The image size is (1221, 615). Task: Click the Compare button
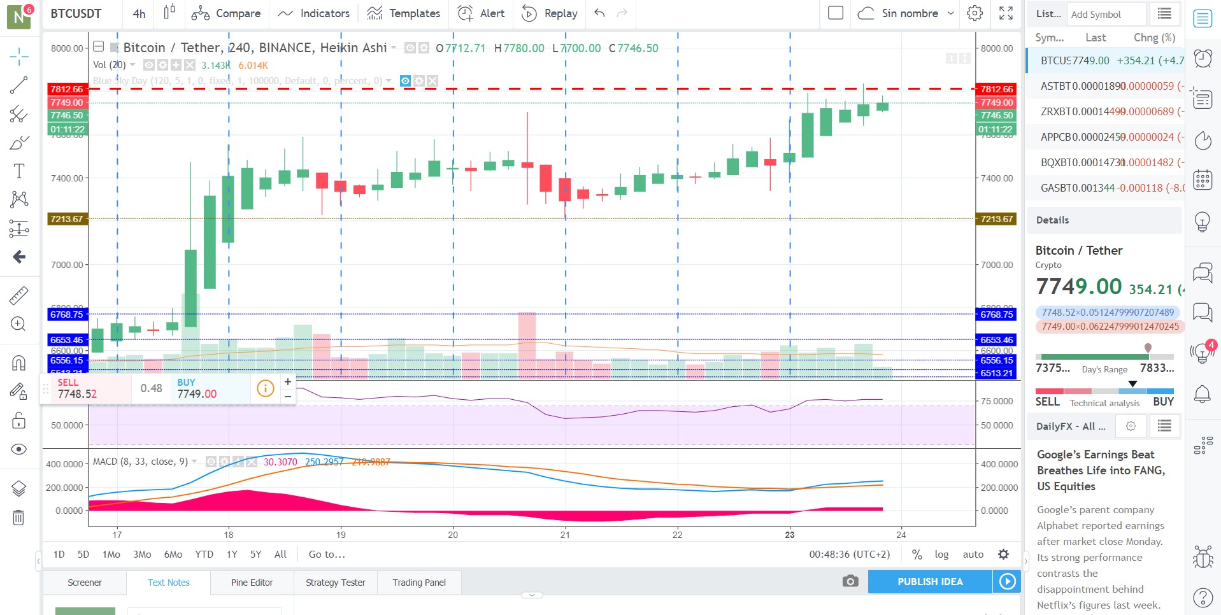tap(226, 13)
